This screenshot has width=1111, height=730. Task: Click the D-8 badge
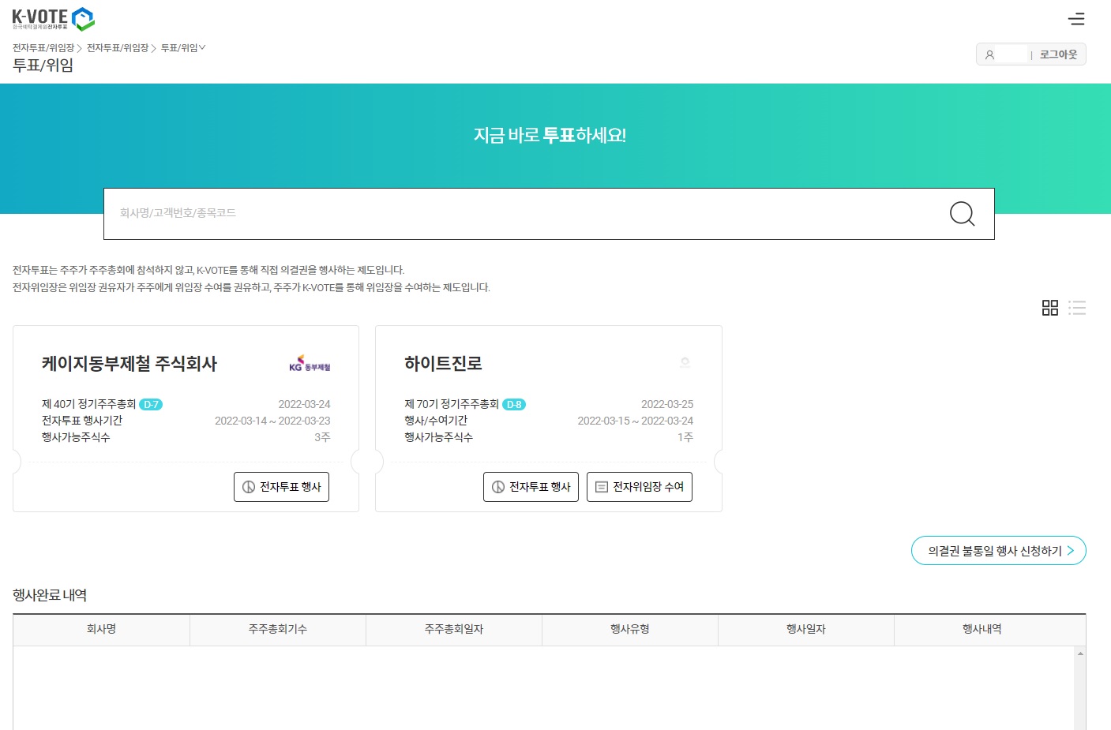click(514, 405)
